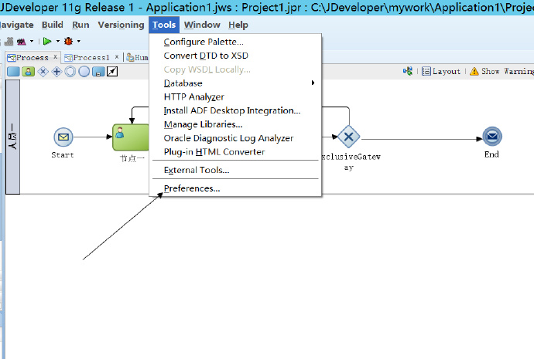Click the Layout button label
Image resolution: width=534 pixels, height=359 pixels.
pos(447,71)
